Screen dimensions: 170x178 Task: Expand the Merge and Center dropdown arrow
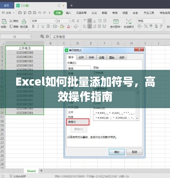click(121, 26)
